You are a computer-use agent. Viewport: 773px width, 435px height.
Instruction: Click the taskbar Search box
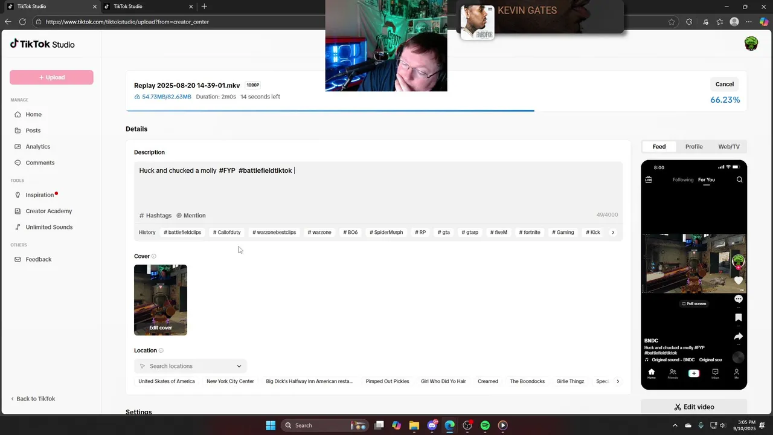(325, 425)
